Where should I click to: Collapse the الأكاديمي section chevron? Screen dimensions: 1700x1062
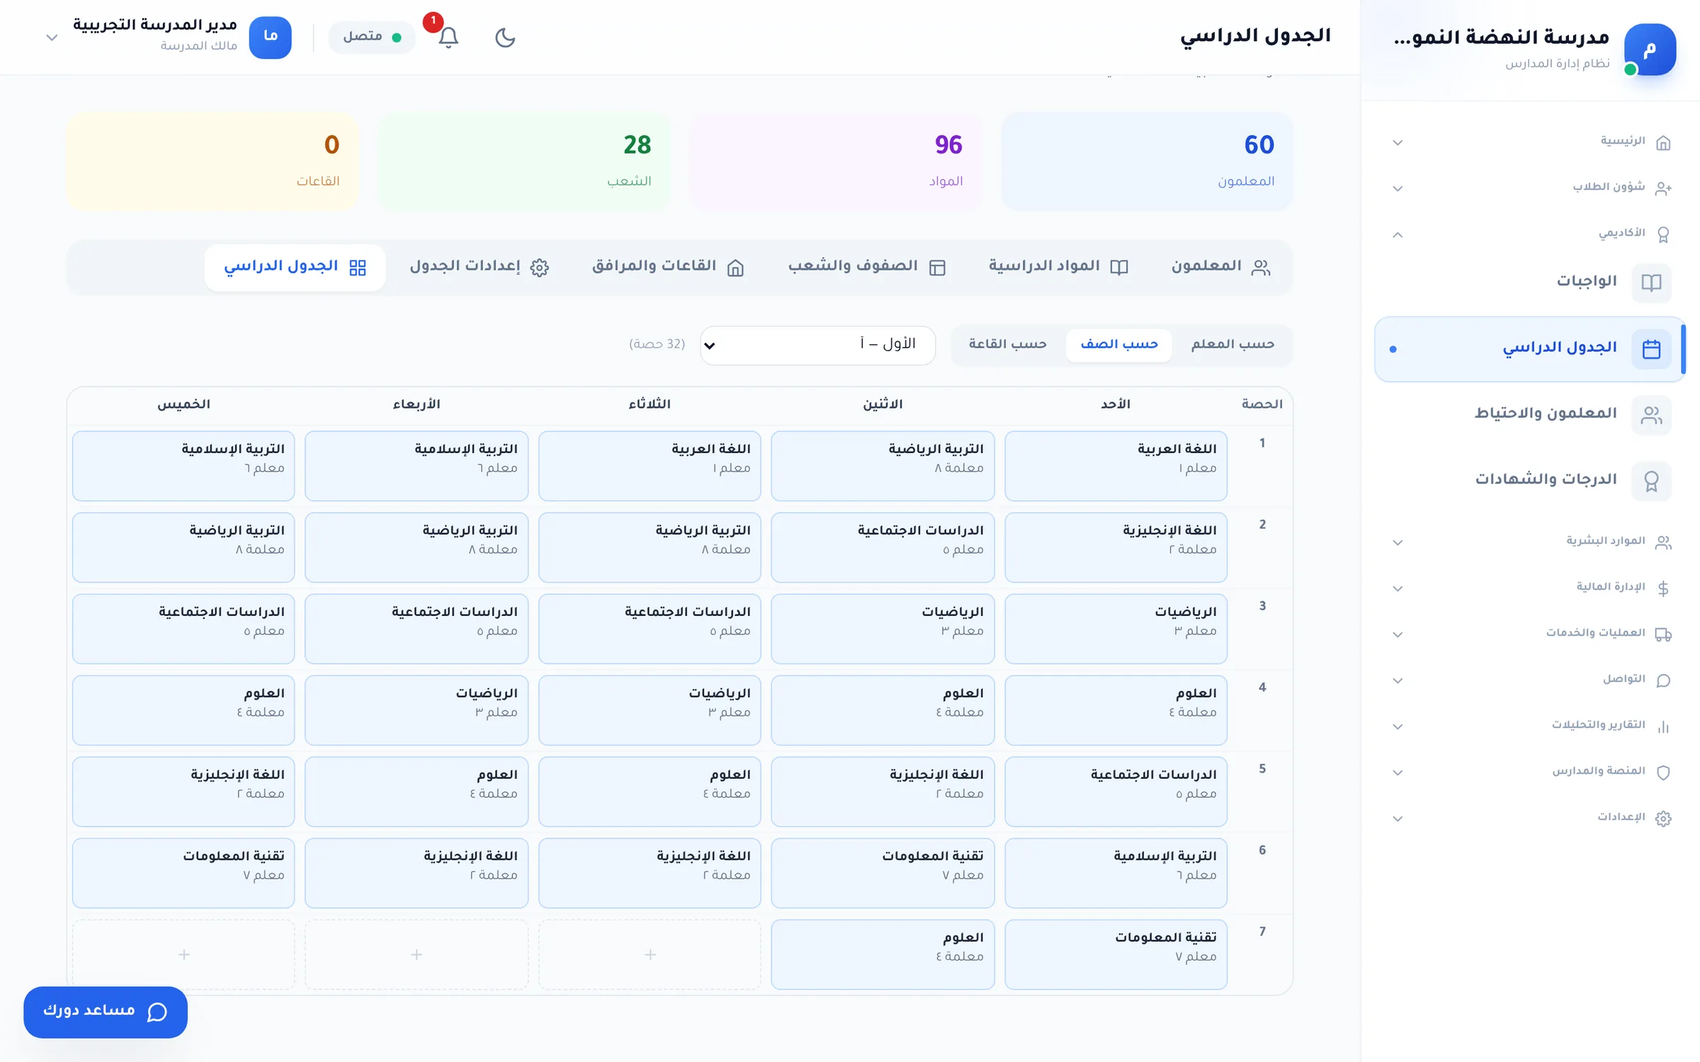1398,234
